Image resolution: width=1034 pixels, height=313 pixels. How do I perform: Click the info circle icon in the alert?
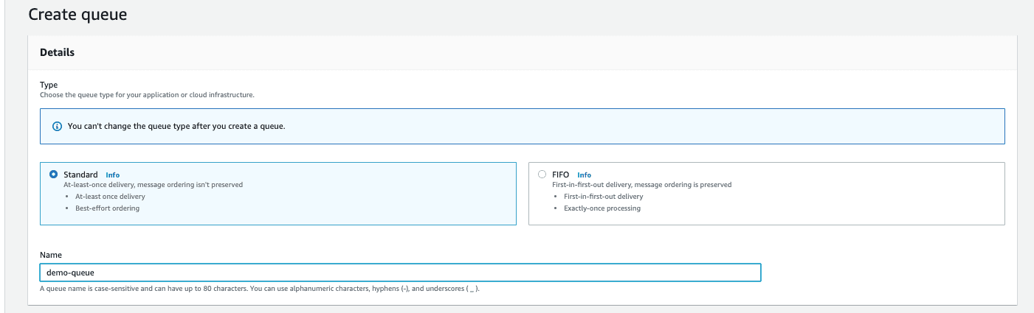[57, 127]
